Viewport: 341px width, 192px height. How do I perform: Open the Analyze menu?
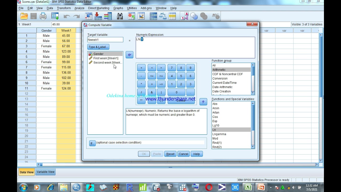(x=79, y=8)
